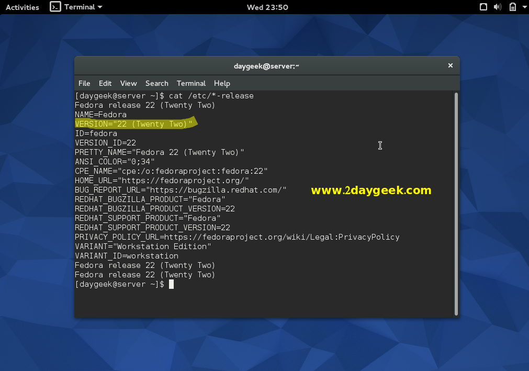
Task: Click the terminal vertical scrollbar
Action: 456,204
